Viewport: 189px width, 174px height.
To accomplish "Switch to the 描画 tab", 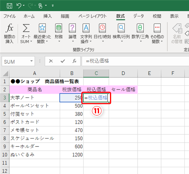I will tap(65, 16).
